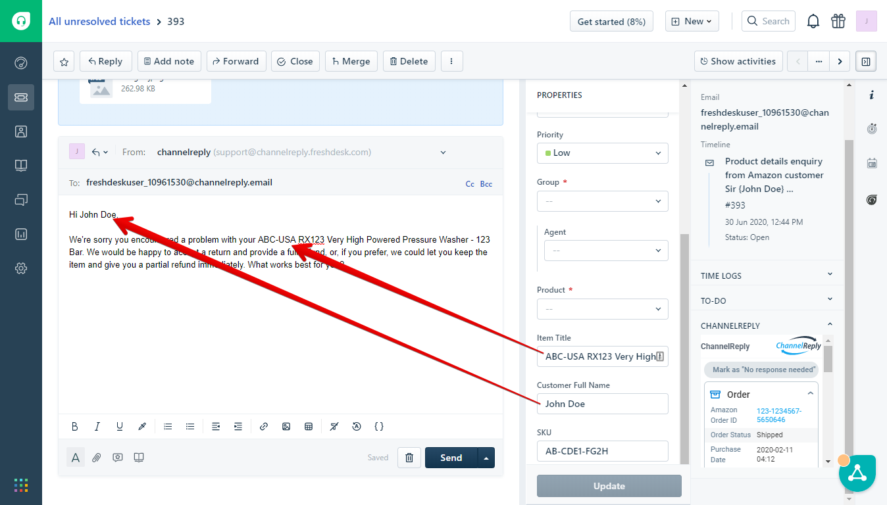The width and height of the screenshot is (887, 505).
Task: Open the Tickets icon in left sidebar
Action: pos(21,97)
